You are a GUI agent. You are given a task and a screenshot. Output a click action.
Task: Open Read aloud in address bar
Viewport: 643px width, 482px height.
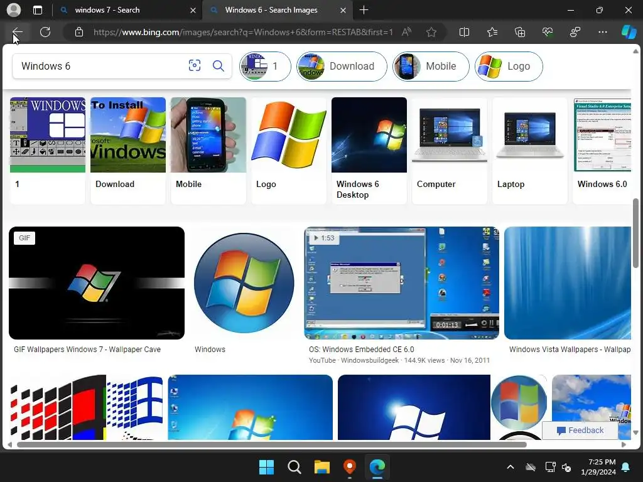click(406, 32)
